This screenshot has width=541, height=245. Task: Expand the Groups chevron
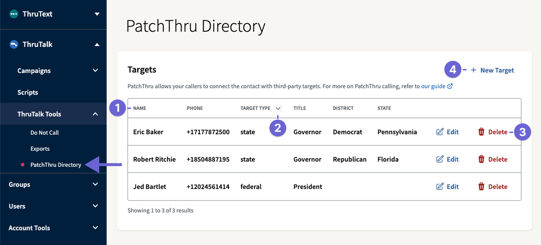click(x=95, y=184)
